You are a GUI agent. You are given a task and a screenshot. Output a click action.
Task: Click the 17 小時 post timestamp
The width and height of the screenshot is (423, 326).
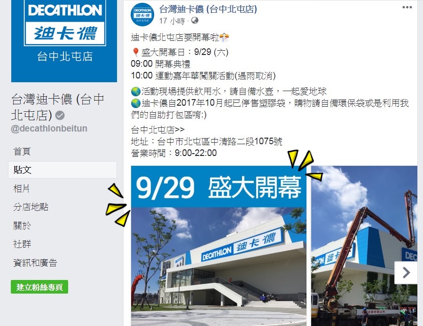[172, 21]
